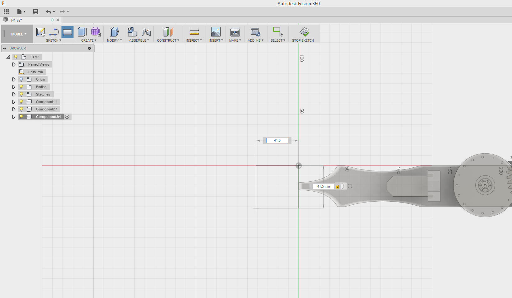The image size is (512, 298).
Task: Click the 3D Print make icon
Action: pos(235,32)
